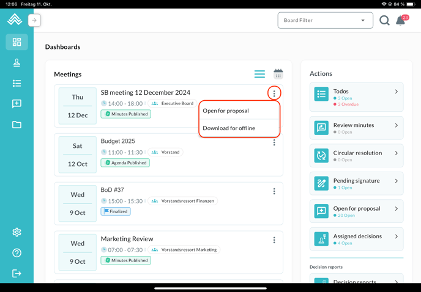Image resolution: width=421 pixels, height=292 pixels.
Task: Open the Todos action card
Action: [356, 97]
